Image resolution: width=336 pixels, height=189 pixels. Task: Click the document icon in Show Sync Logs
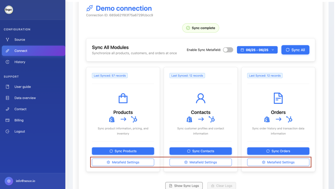pyautogui.click(x=171, y=186)
